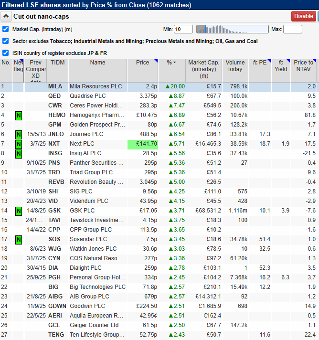Image resolution: width=319 pixels, height=340 pixels.
Task: Focus the Min market cap input field
Action: (x=183, y=29)
